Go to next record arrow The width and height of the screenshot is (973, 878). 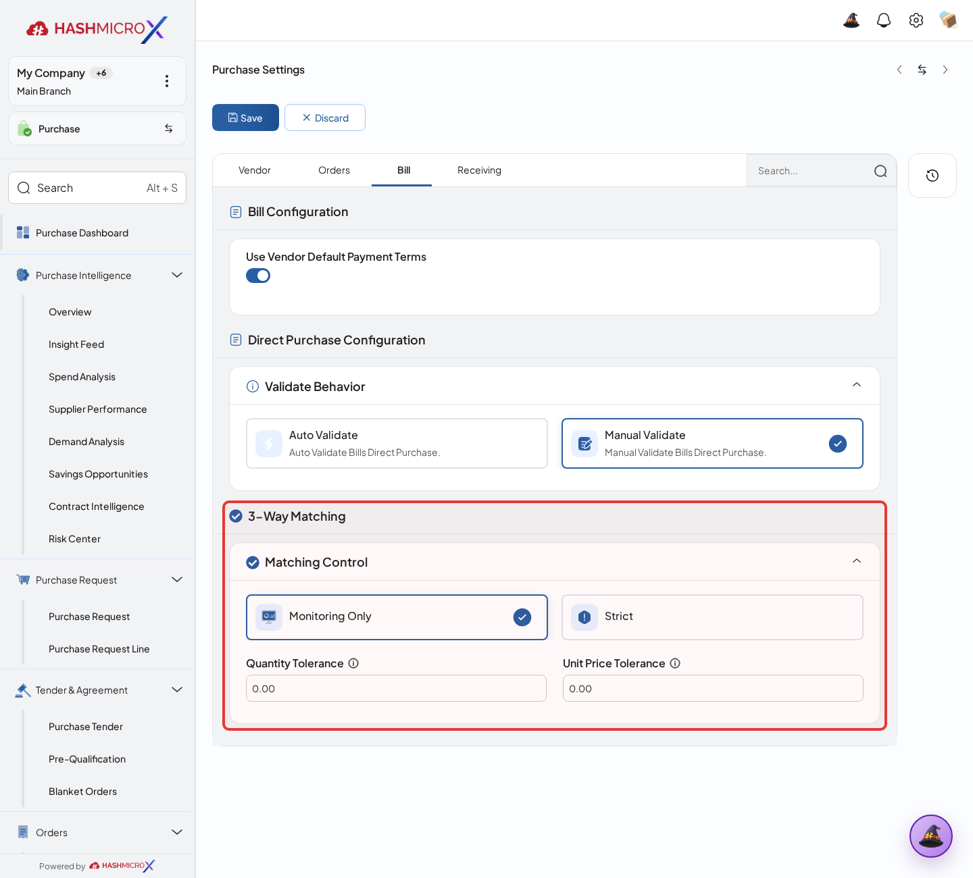pyautogui.click(x=945, y=70)
